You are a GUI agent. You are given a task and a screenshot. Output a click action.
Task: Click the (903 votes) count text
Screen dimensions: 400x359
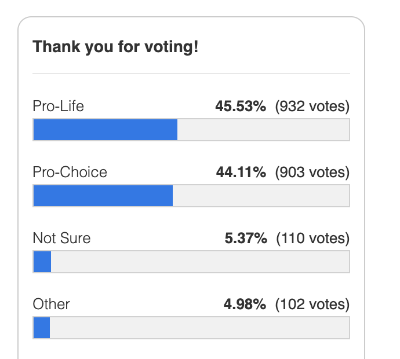tap(312, 172)
